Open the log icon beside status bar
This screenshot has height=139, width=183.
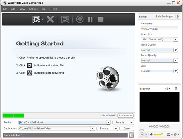131,135
